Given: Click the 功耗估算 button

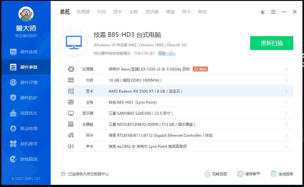Looking at the screenshot, I should tap(216, 174).
